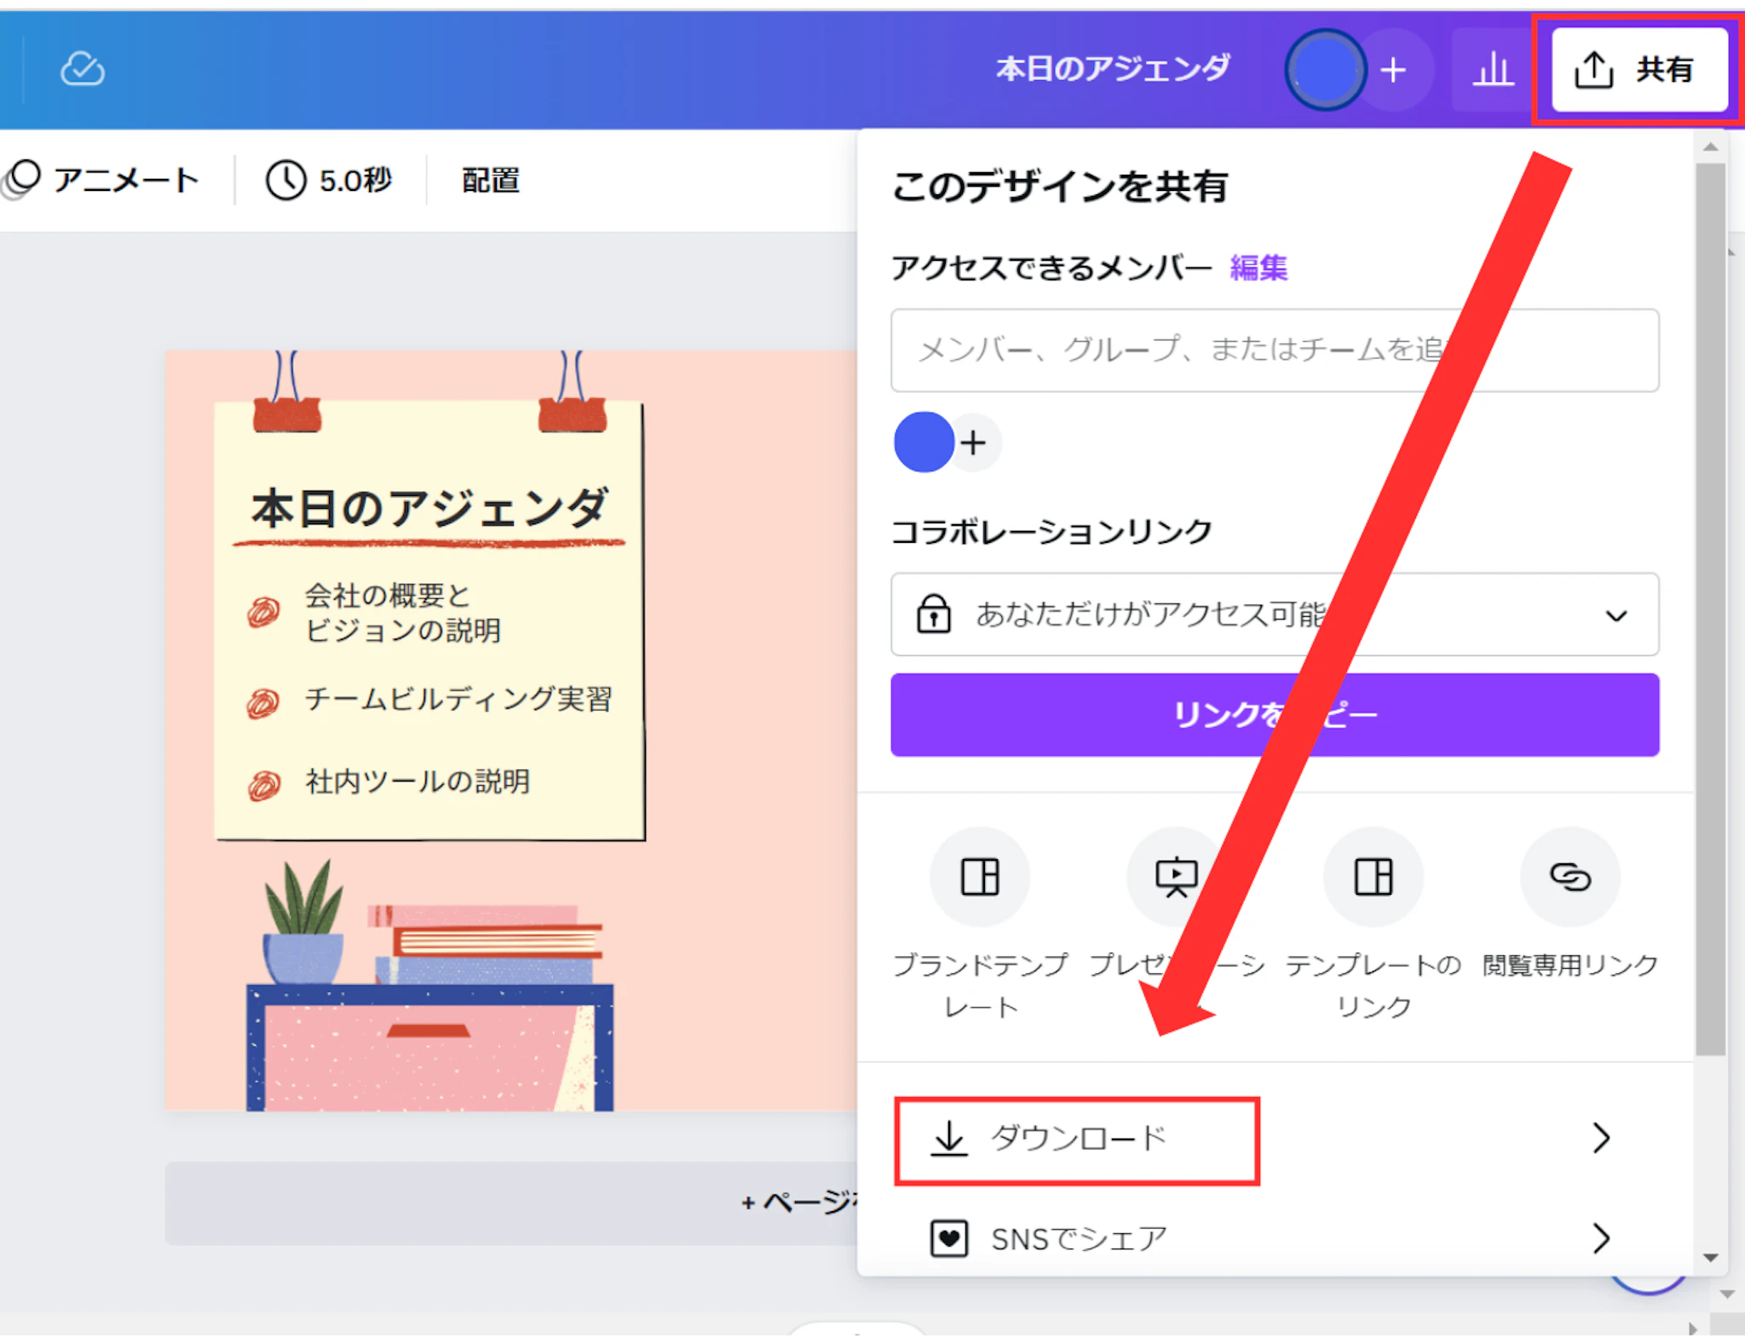The width and height of the screenshot is (1745, 1338).
Task: Click the plus icon beside header avatar
Action: pyautogui.click(x=1394, y=70)
